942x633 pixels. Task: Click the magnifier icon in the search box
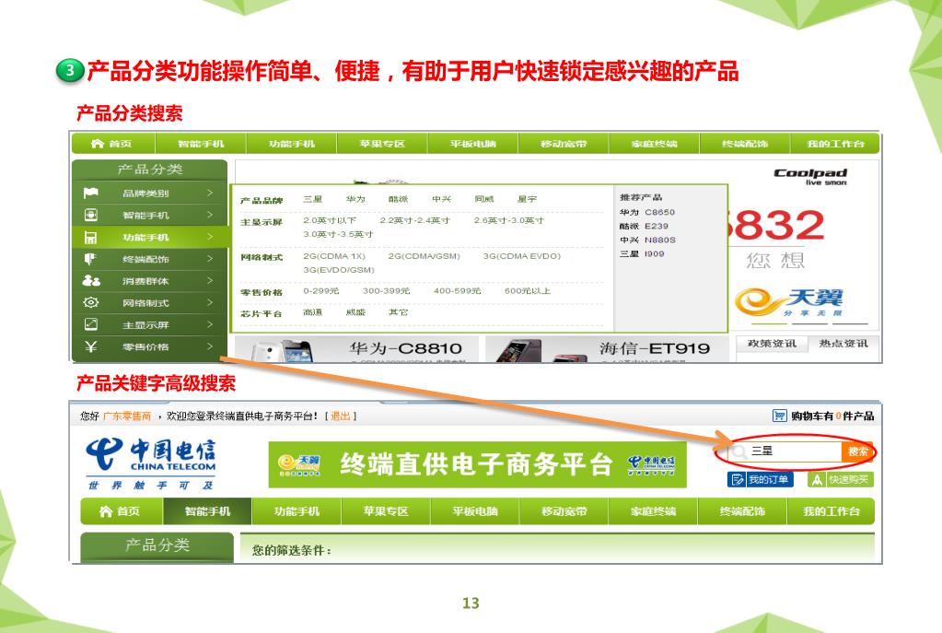[x=739, y=451]
